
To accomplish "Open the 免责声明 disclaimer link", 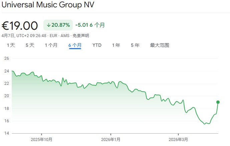I will coord(81,35).
